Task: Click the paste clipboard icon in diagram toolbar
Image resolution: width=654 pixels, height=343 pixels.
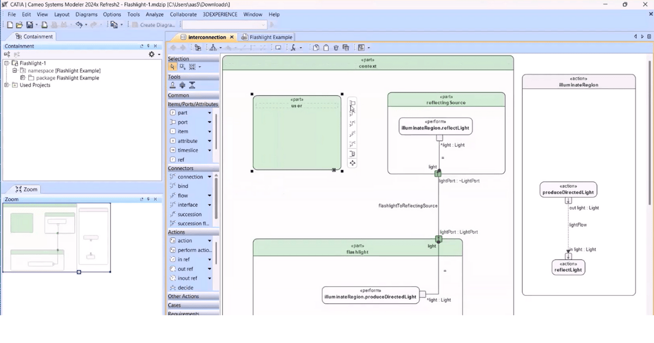Action: pyautogui.click(x=326, y=48)
